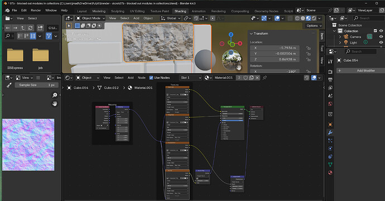Open the Edit menu
The width and height of the screenshot is (385, 201).
(24, 11)
